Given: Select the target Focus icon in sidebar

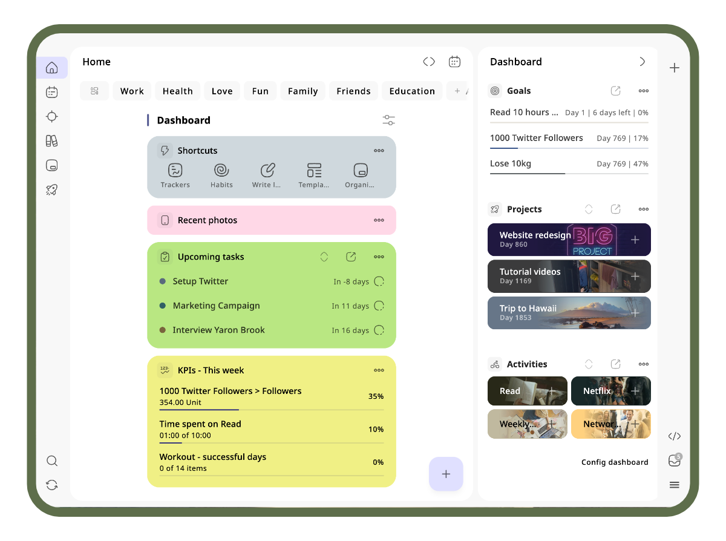Looking at the screenshot, I should click(x=51, y=116).
